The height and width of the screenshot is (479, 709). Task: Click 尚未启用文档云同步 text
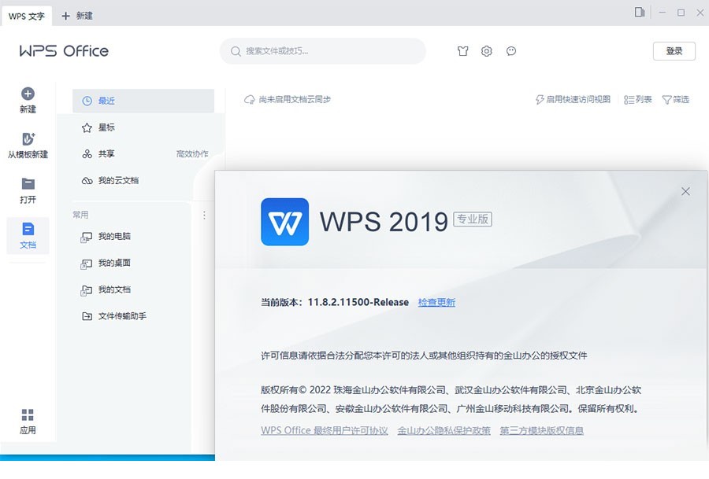(295, 99)
